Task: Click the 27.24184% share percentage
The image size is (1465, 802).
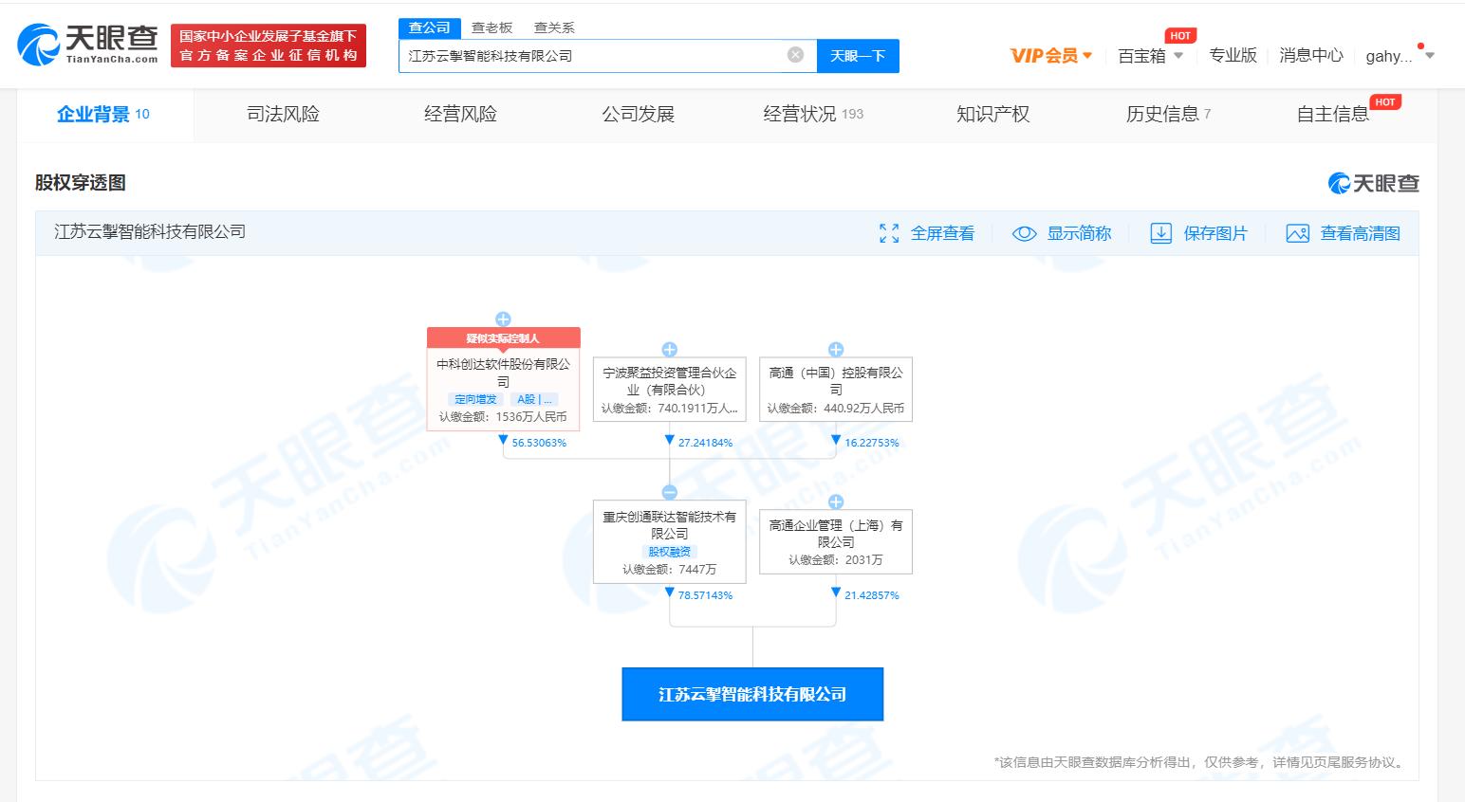Action: 705,443
